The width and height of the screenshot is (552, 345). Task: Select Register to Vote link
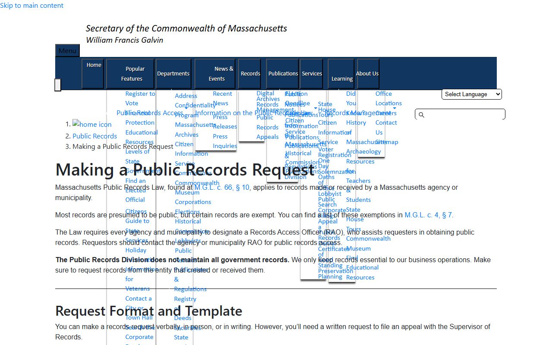[140, 98]
